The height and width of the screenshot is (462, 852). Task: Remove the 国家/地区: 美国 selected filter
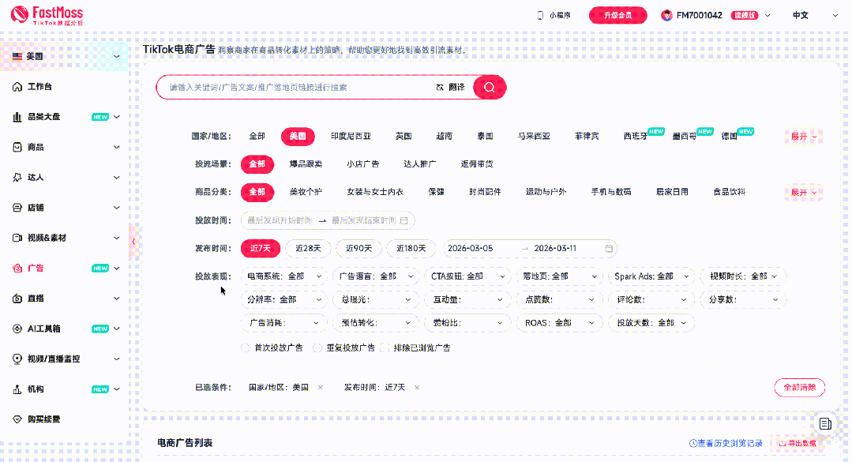tap(320, 388)
